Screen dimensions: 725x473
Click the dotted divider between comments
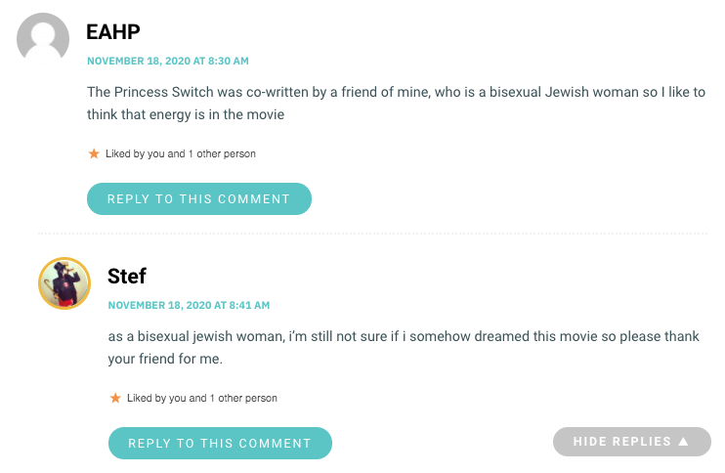[x=372, y=234]
